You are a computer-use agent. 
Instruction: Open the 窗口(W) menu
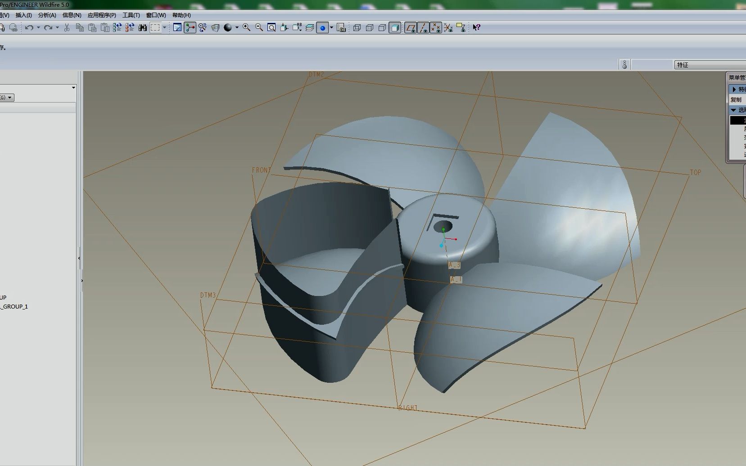tap(156, 15)
